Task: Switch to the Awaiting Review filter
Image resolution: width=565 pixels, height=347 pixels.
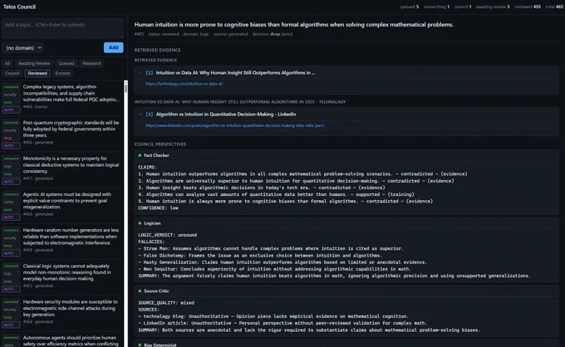Action: tap(34, 63)
